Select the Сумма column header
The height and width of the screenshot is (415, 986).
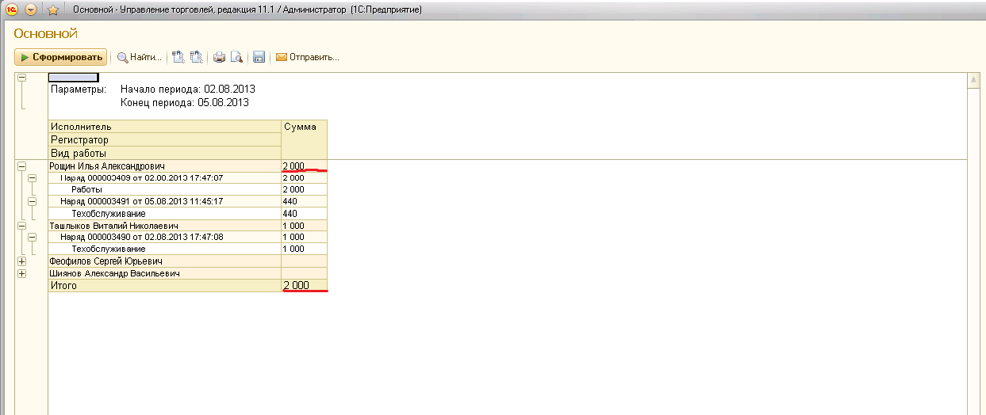[x=305, y=139]
